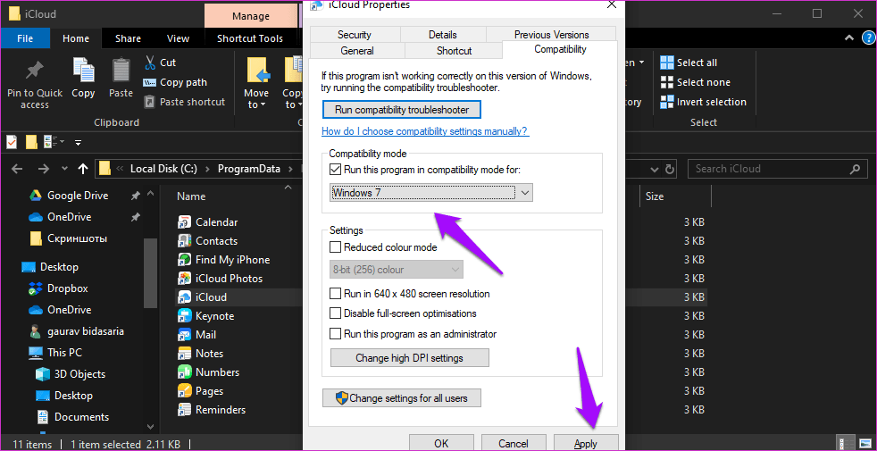The width and height of the screenshot is (877, 451).
Task: Click the Back arrow in Explorer navigation
Action: 17,169
